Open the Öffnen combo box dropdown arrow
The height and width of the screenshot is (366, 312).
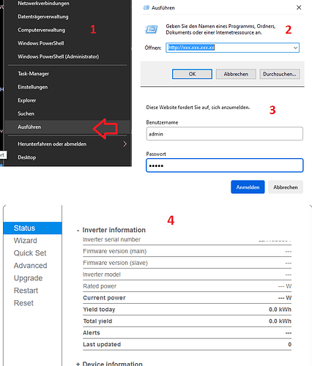295,48
